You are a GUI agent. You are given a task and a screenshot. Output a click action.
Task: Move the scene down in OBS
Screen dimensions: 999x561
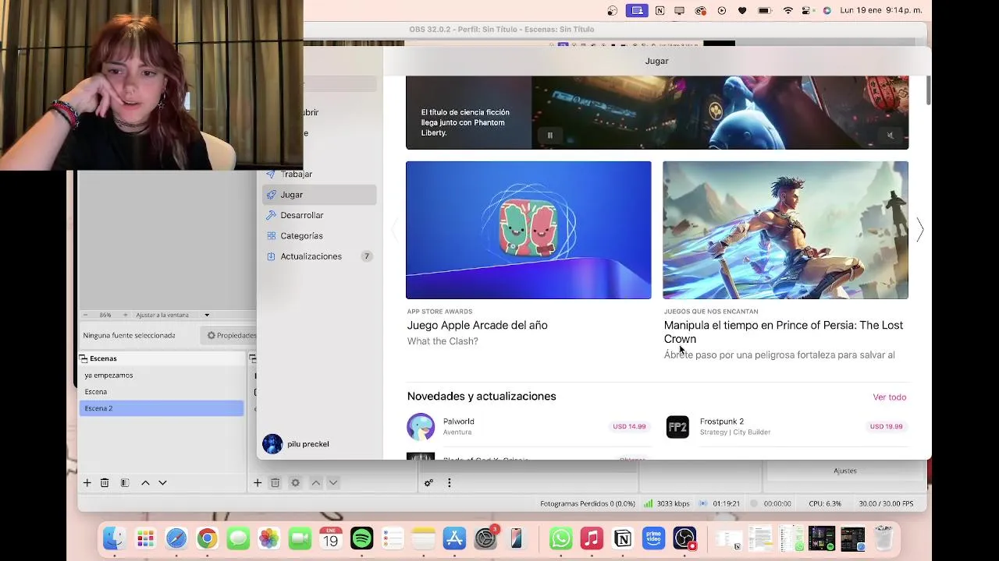click(162, 483)
